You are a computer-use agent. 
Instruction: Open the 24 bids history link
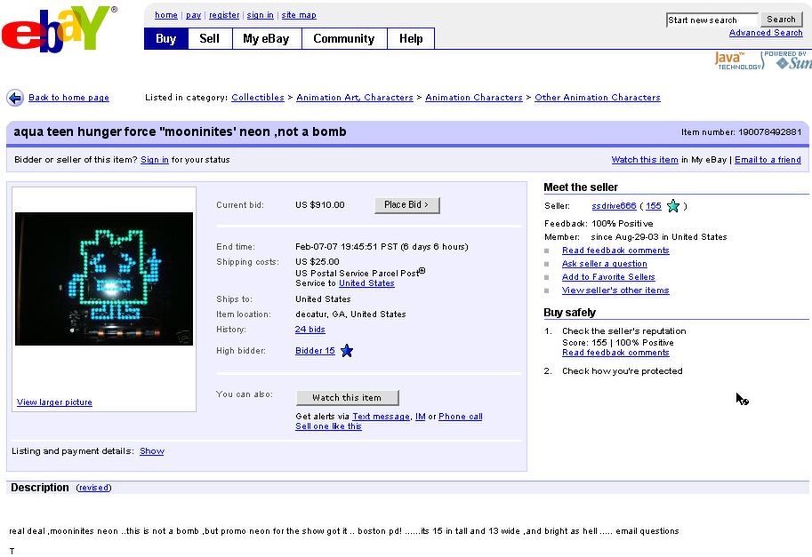pos(310,330)
